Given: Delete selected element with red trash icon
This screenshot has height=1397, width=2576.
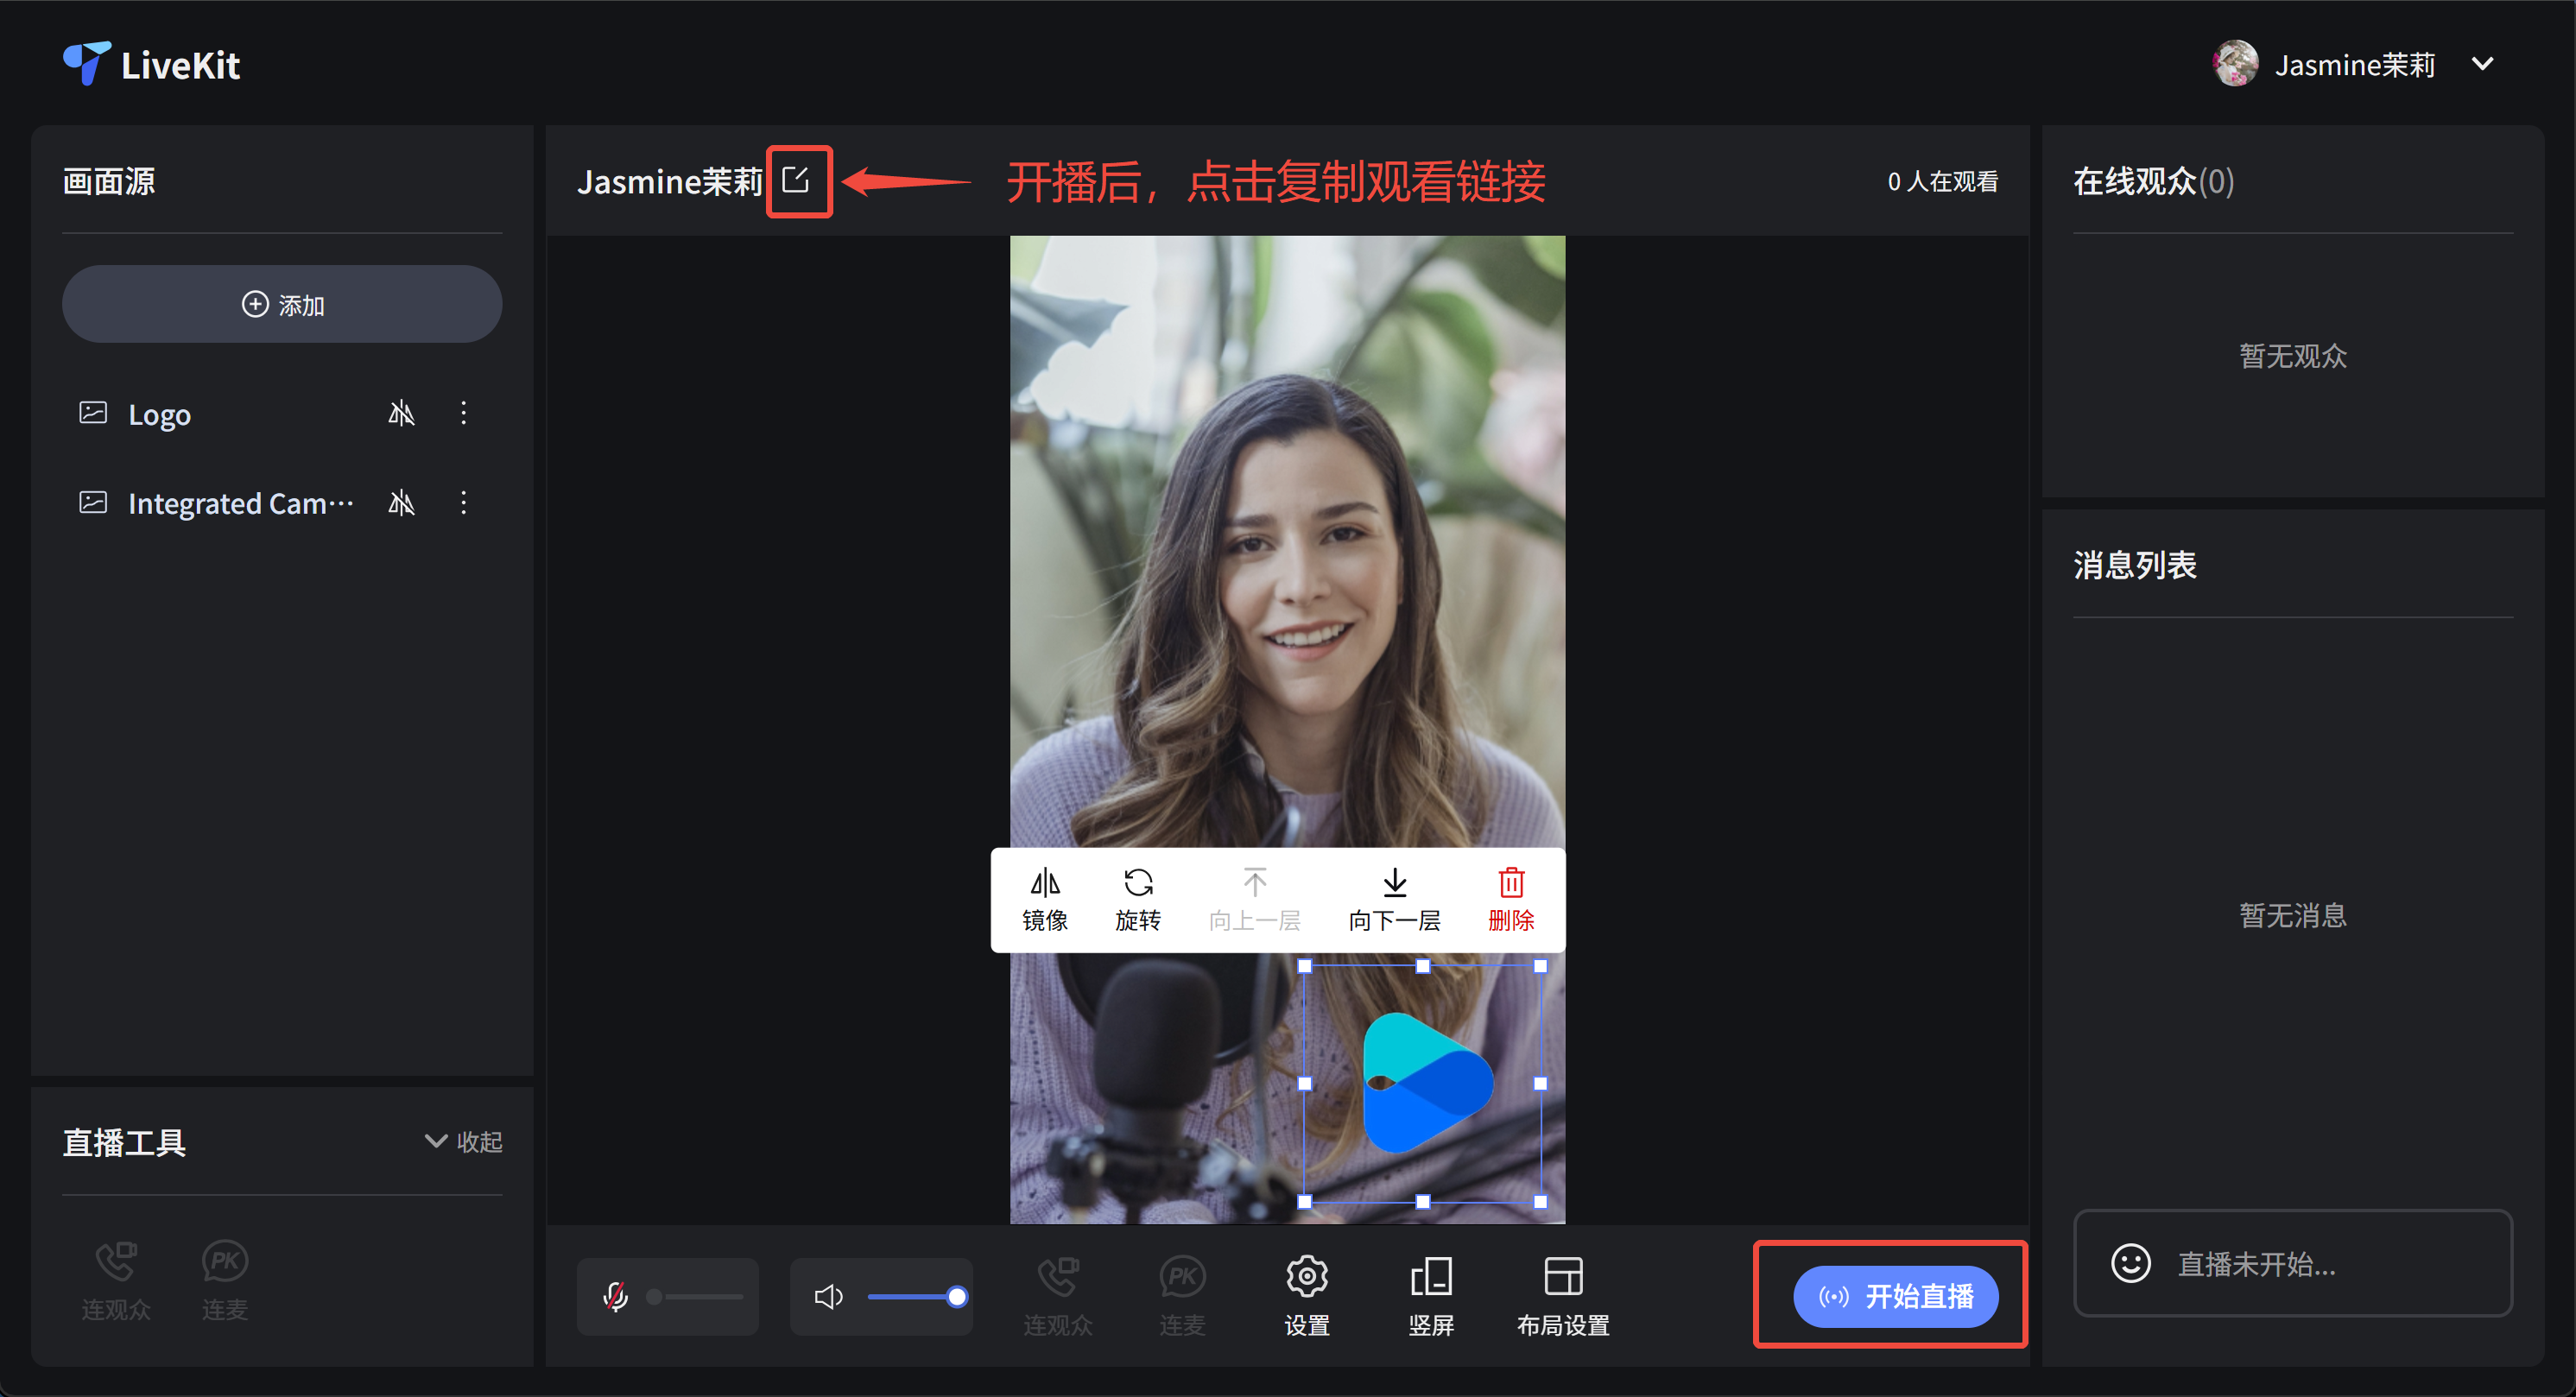Looking at the screenshot, I should click(x=1510, y=885).
